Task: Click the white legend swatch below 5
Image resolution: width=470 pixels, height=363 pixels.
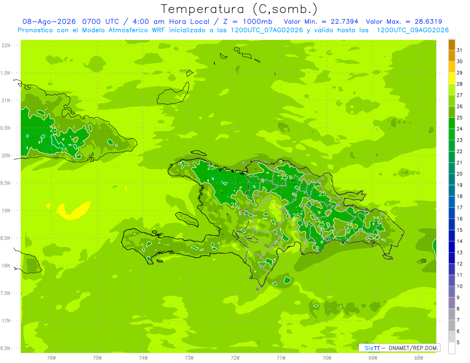Action: click(x=452, y=348)
